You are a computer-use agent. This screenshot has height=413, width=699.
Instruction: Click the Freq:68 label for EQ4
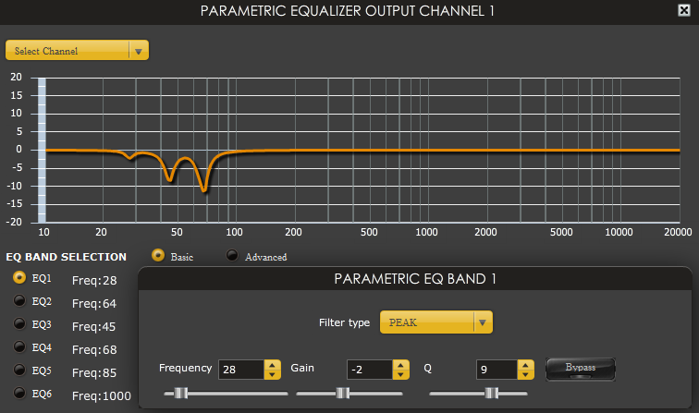[x=94, y=350]
